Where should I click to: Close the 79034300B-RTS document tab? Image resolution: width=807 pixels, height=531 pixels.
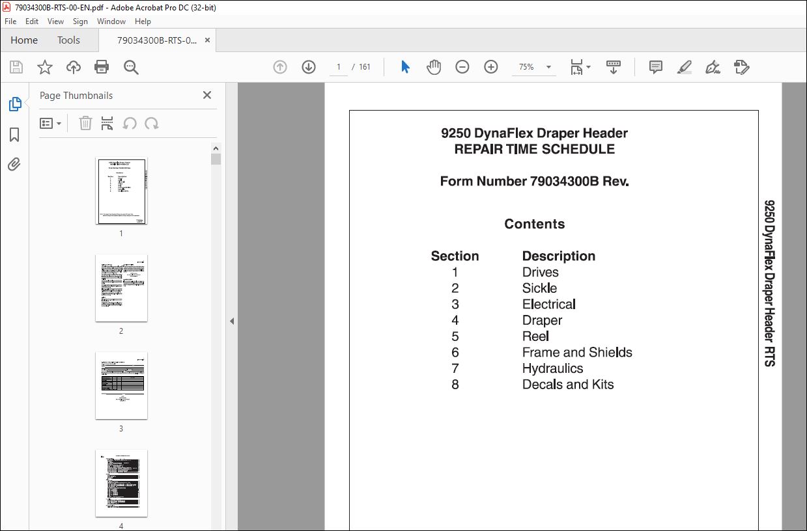(207, 40)
